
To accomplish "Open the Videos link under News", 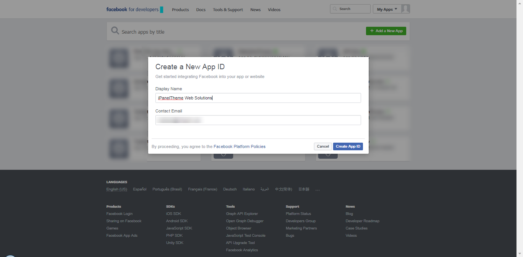I will (351, 236).
